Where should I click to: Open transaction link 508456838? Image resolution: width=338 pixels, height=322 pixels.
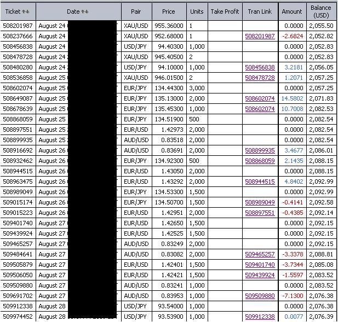(260, 67)
